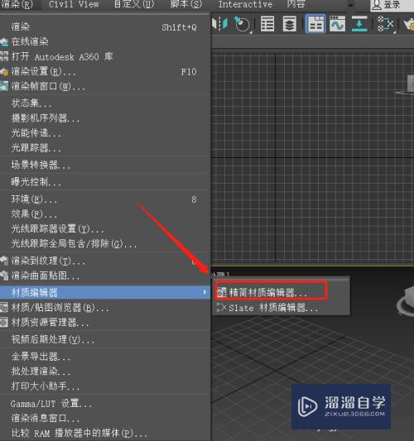Image resolution: width=414 pixels, height=441 pixels.
Task: Choose 打印大小助手... entry
Action: [104, 386]
